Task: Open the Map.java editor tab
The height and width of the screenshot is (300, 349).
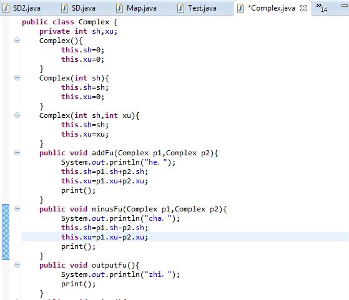Action: pos(137,8)
